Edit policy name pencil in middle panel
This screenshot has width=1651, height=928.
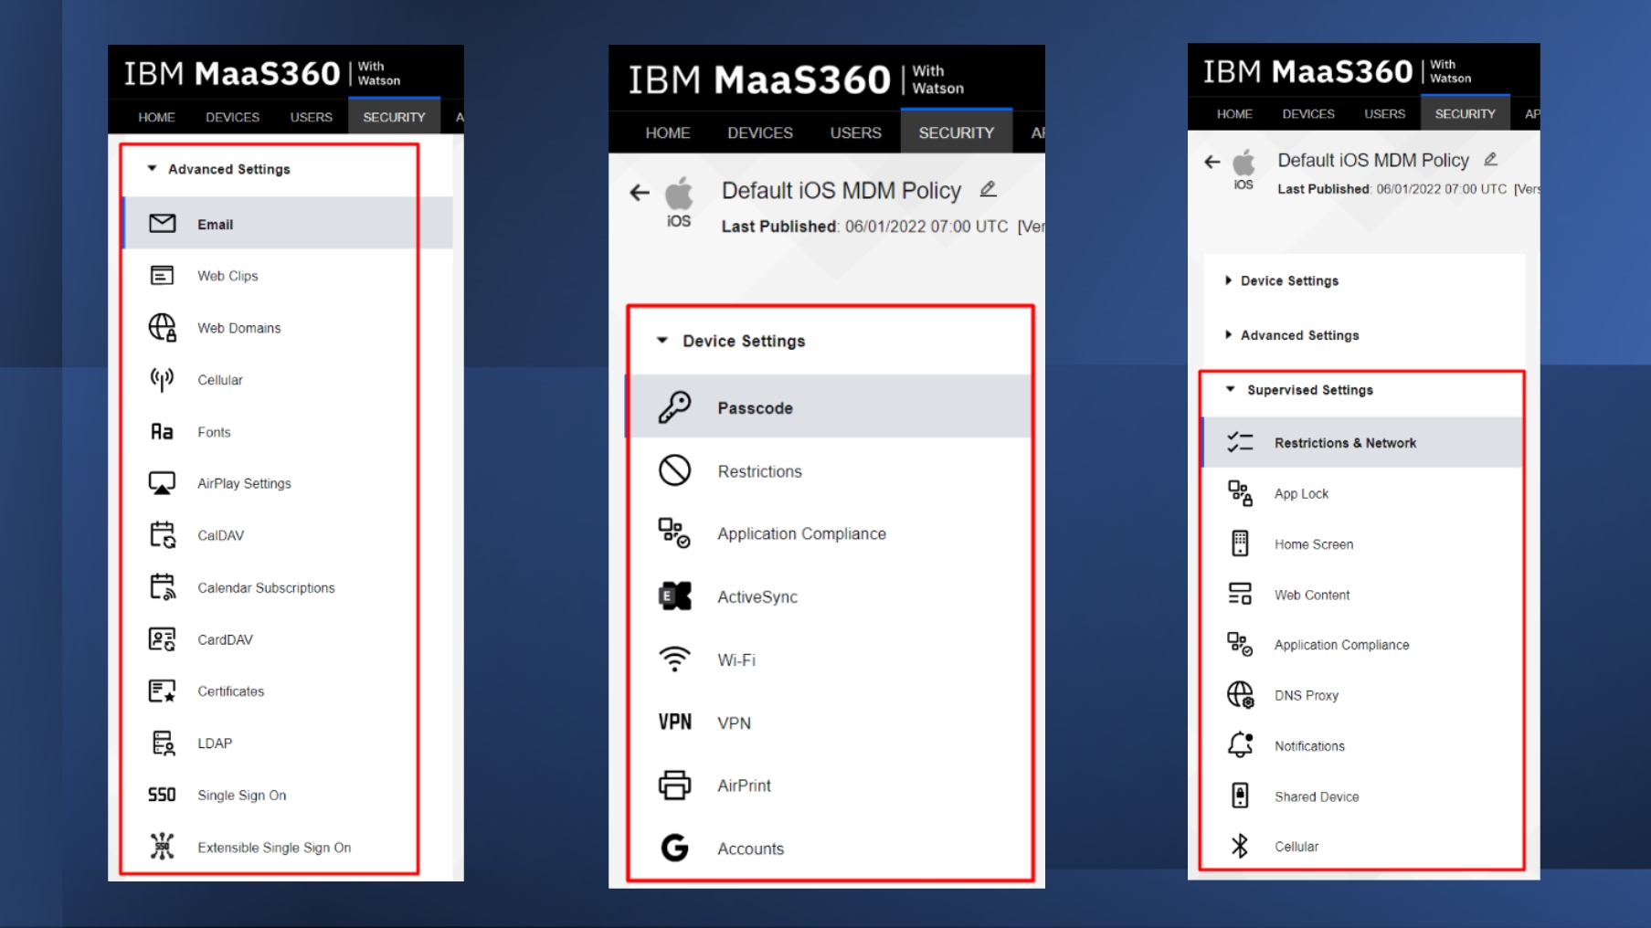pos(988,189)
